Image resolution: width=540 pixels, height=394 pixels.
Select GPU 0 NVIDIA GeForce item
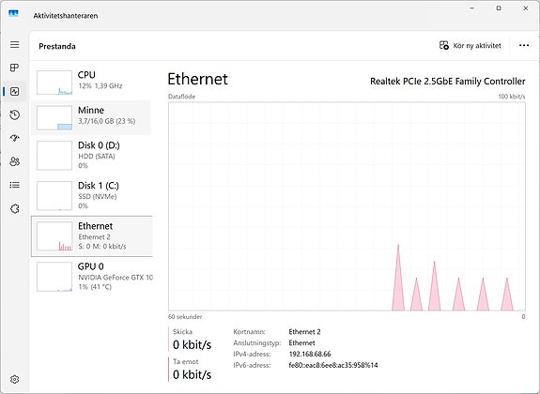coord(91,277)
